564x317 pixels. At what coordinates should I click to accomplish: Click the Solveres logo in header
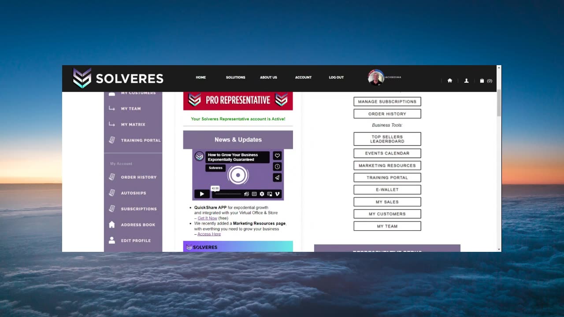[118, 78]
